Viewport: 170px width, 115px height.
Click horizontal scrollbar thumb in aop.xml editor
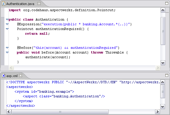(x=60, y=112)
